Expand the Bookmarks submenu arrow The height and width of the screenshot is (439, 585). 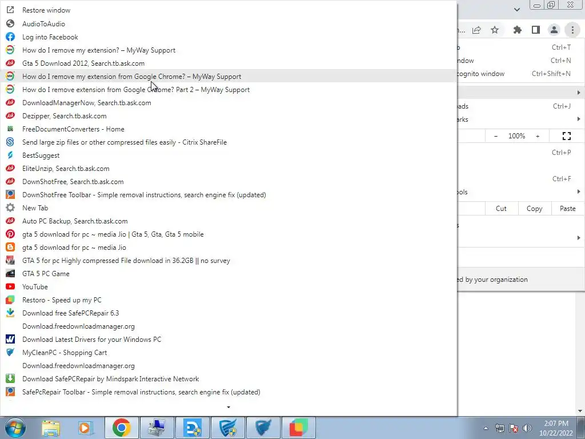579,119
